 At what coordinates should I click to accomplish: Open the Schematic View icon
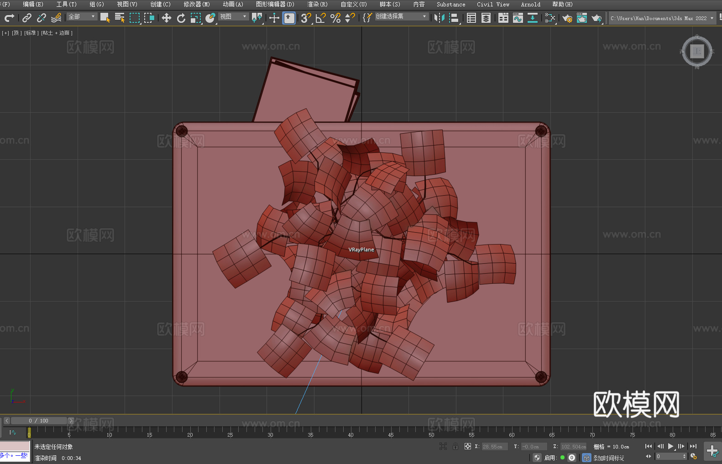[533, 18]
